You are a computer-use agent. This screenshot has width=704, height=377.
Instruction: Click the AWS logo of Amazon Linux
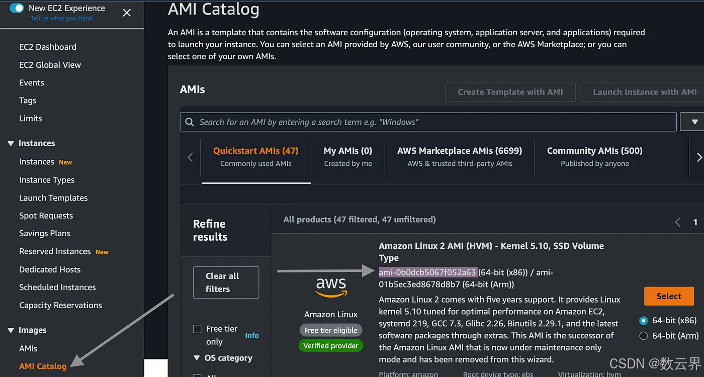(331, 287)
